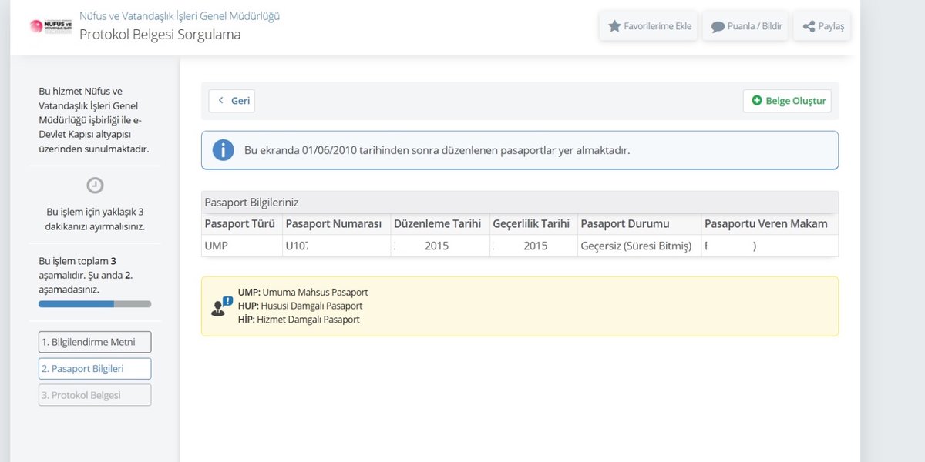925x462 pixels.
Task: Select step 2. Pasaport Bilgileri
Action: 95,369
